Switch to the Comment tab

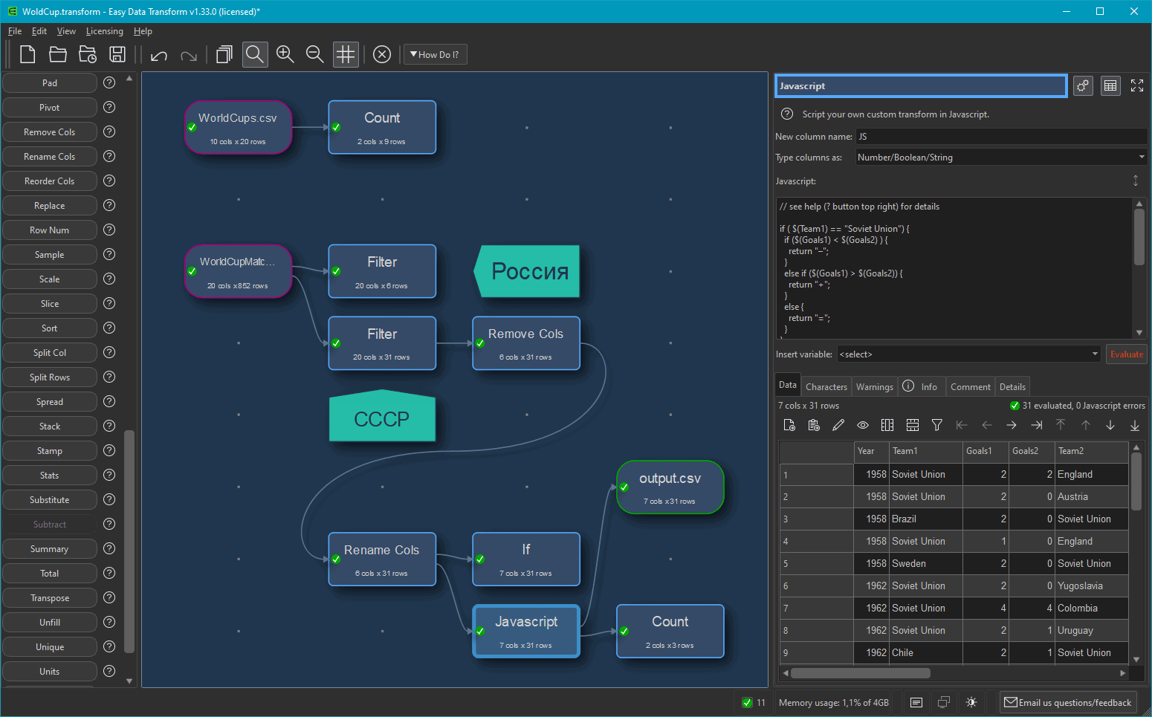[970, 386]
